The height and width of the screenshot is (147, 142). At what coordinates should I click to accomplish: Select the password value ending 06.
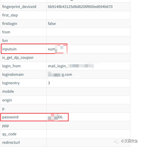[x=55, y=117]
